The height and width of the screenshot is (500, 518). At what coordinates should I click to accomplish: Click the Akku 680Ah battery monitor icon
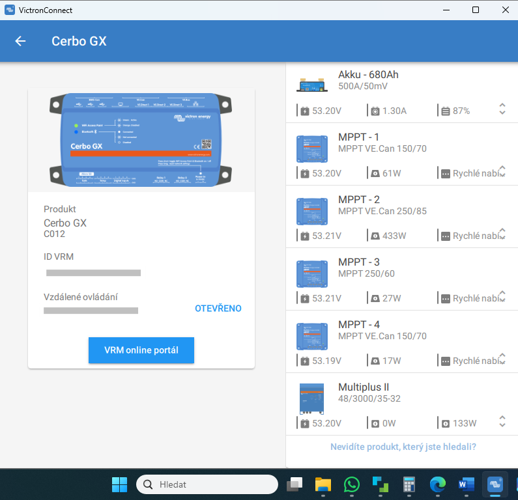(x=312, y=85)
